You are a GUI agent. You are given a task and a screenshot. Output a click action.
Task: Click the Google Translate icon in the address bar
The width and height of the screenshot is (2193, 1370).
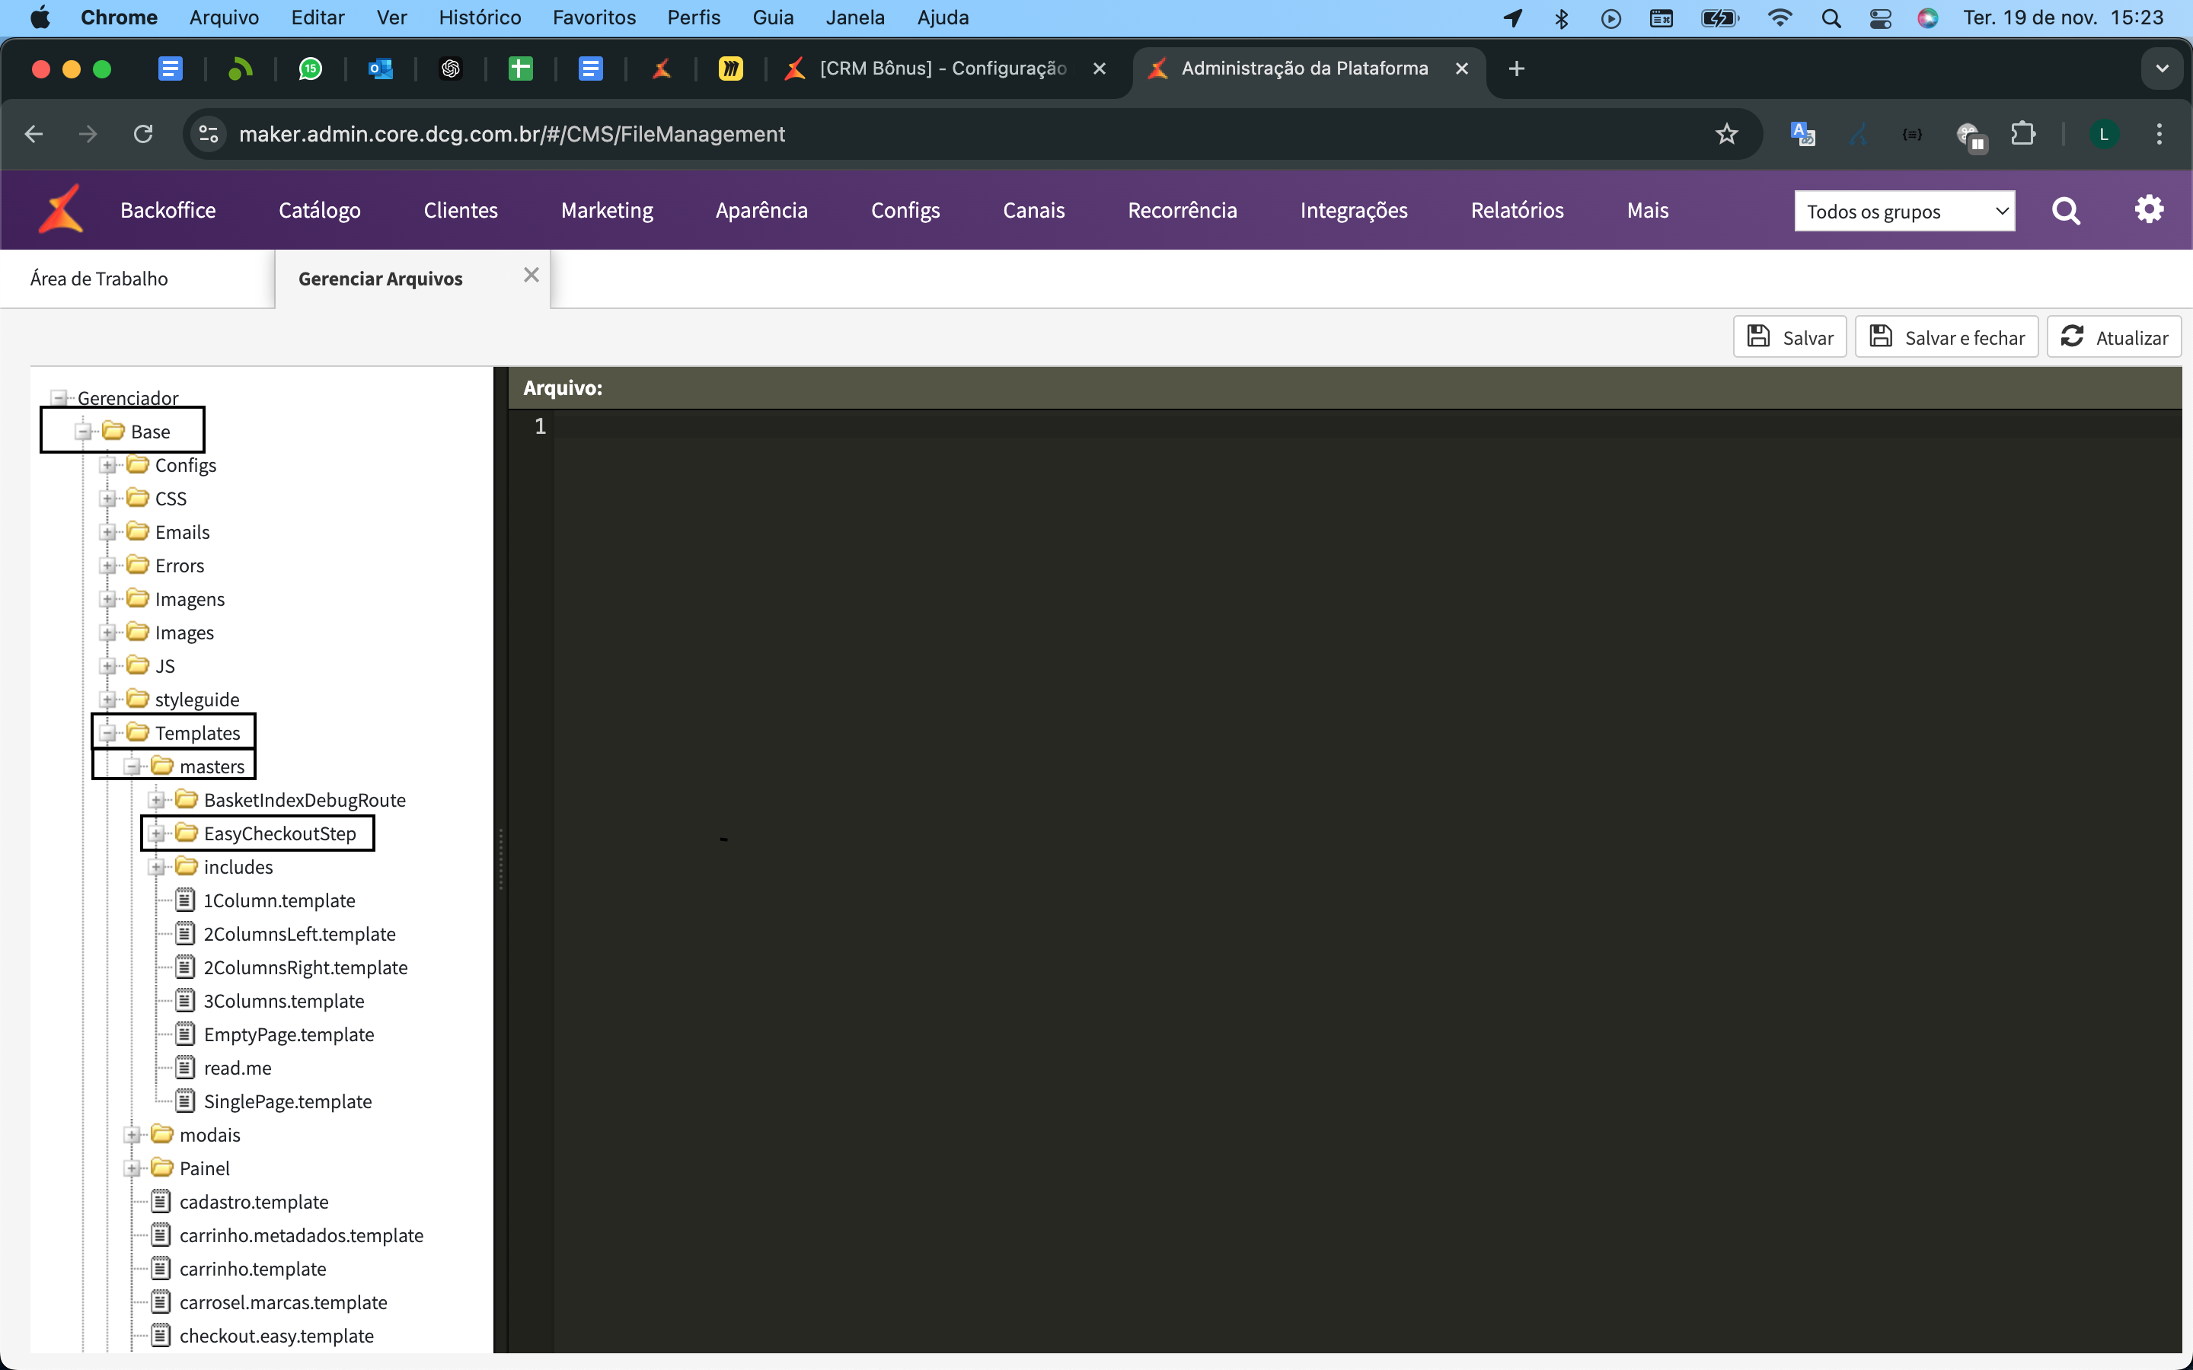coord(1802,134)
